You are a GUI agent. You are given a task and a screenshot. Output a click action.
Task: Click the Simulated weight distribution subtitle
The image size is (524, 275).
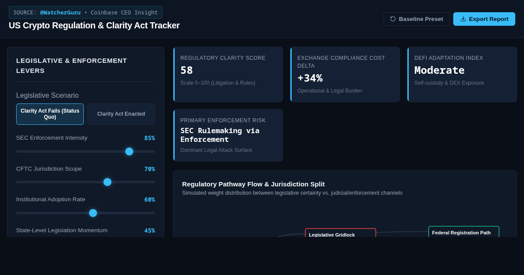pyautogui.click(x=292, y=193)
